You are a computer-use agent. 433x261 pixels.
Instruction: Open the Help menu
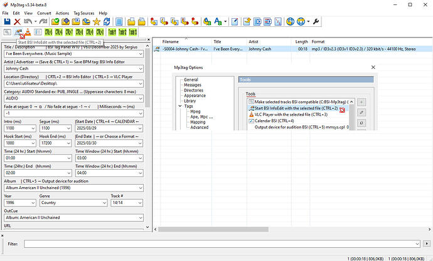103,13
